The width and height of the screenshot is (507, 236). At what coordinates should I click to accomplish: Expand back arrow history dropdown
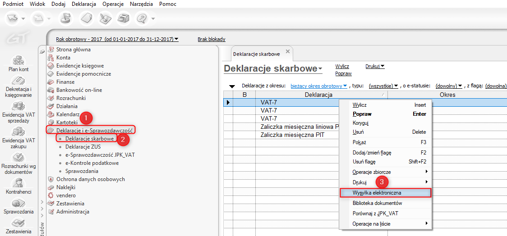[x=23, y=19]
